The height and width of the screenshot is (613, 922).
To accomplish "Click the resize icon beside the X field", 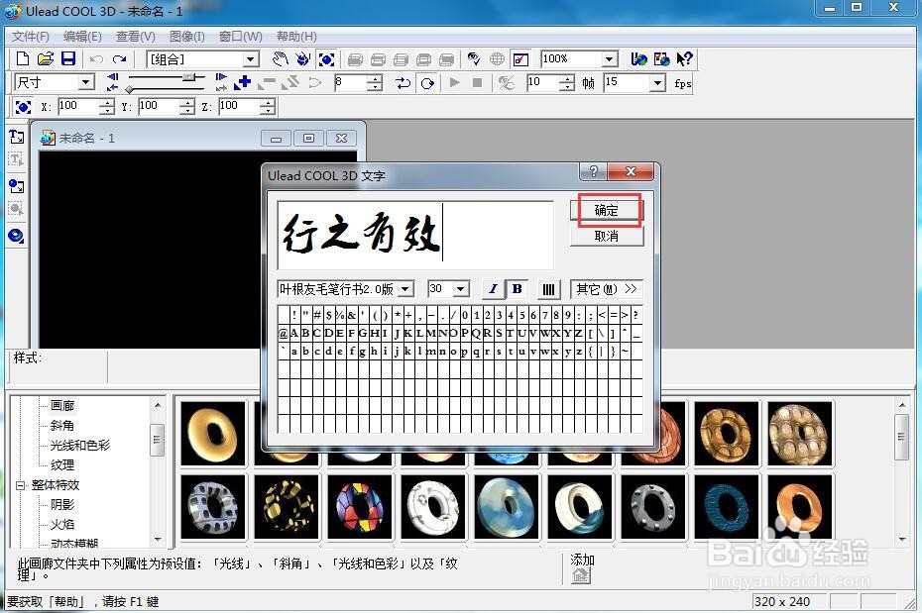I will (23, 107).
